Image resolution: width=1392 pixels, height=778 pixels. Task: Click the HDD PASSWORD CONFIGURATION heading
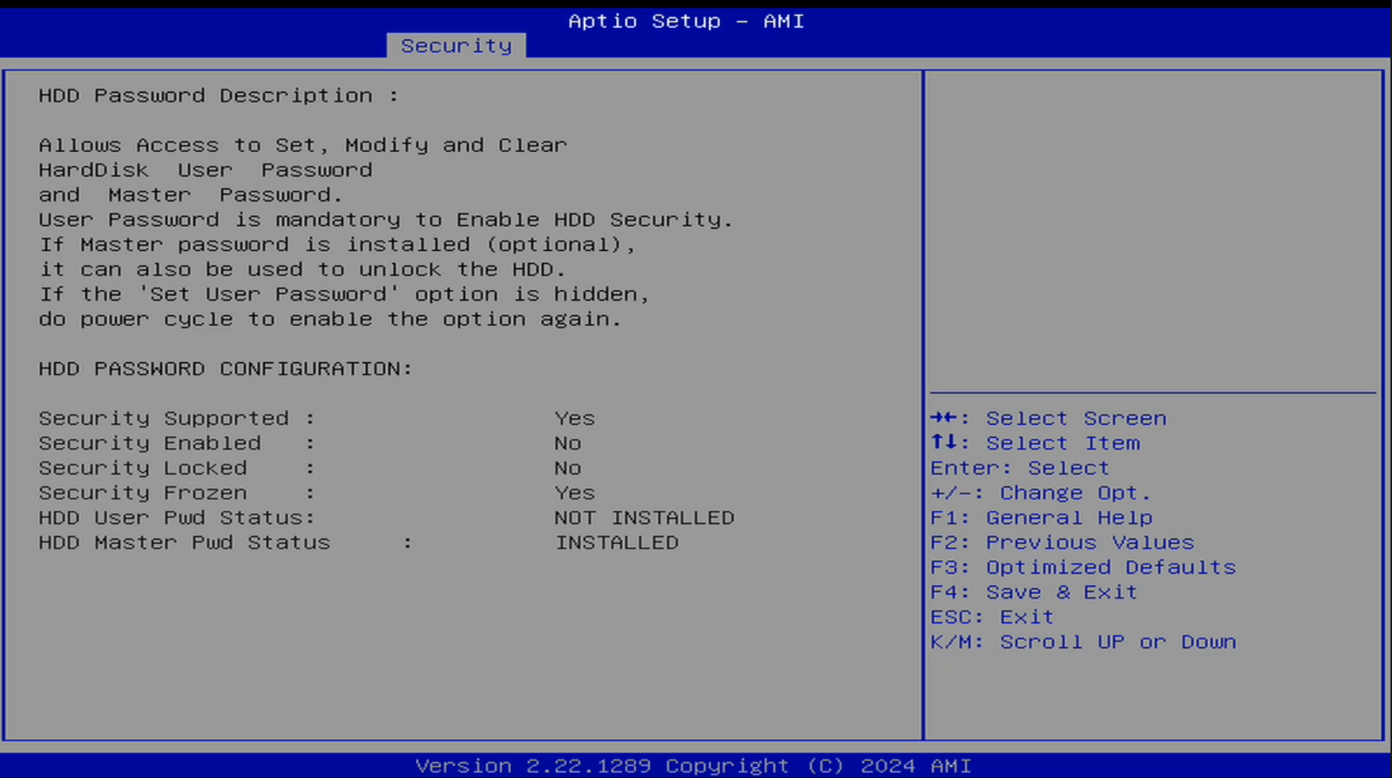click(225, 369)
